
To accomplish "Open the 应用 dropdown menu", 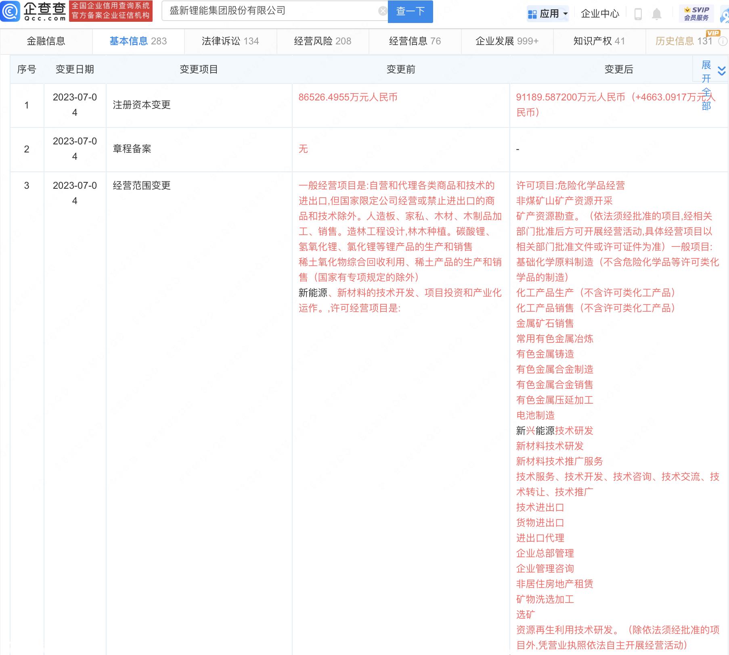I will tap(548, 14).
